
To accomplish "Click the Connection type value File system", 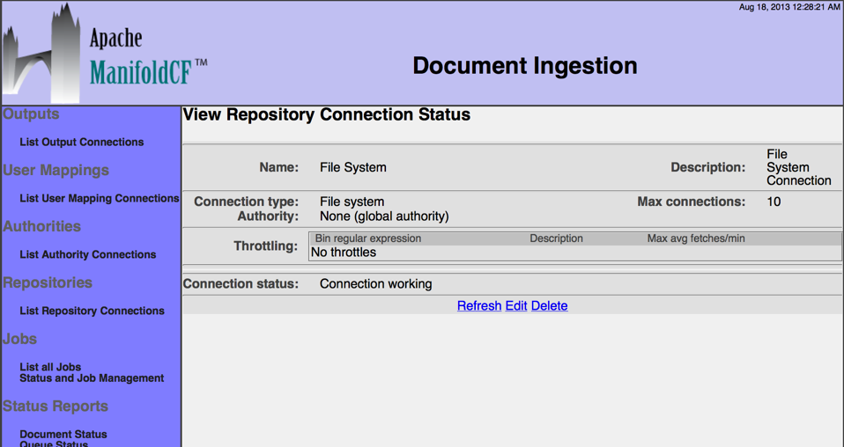I will click(352, 202).
